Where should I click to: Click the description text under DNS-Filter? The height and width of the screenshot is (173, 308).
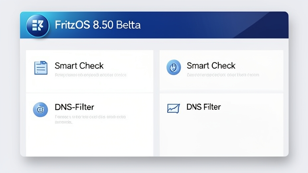coord(90,119)
